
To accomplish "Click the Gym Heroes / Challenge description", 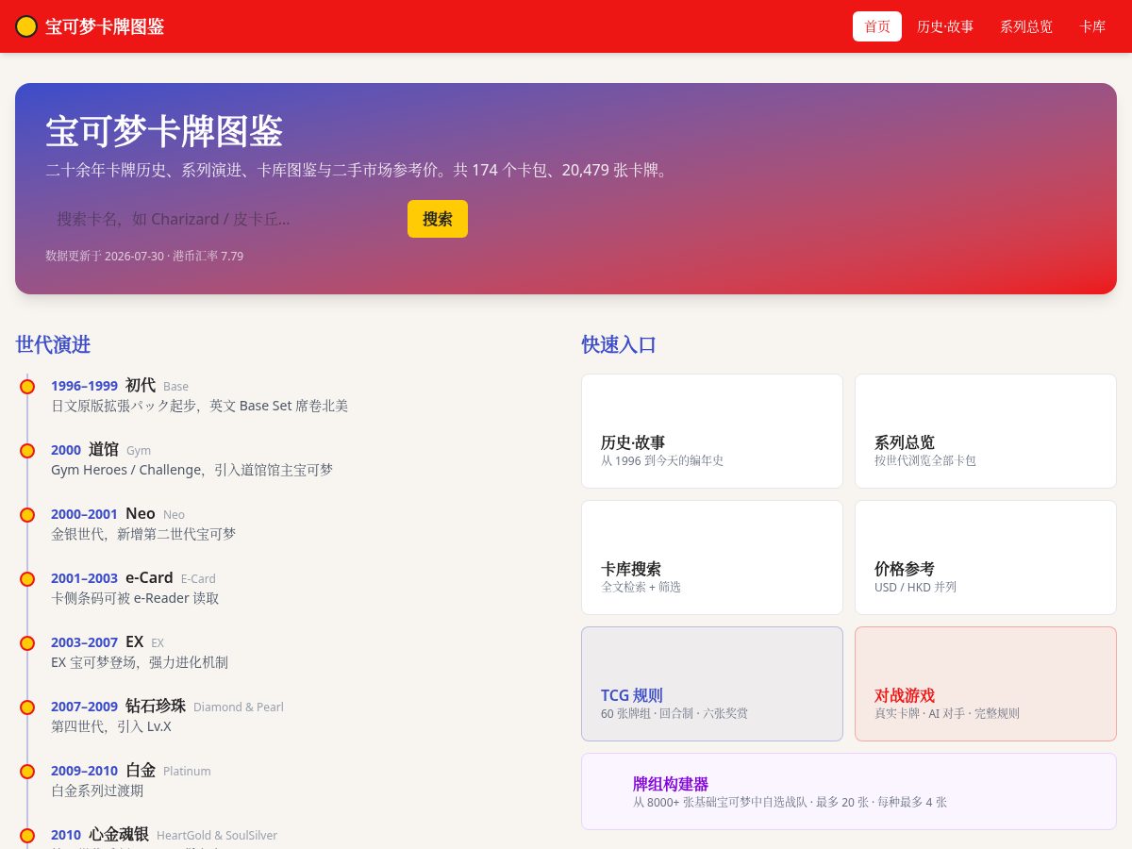I will 191,470.
